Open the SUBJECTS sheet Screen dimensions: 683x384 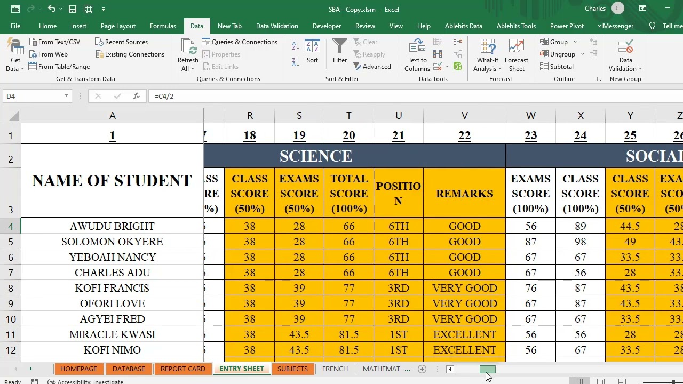coord(292,369)
